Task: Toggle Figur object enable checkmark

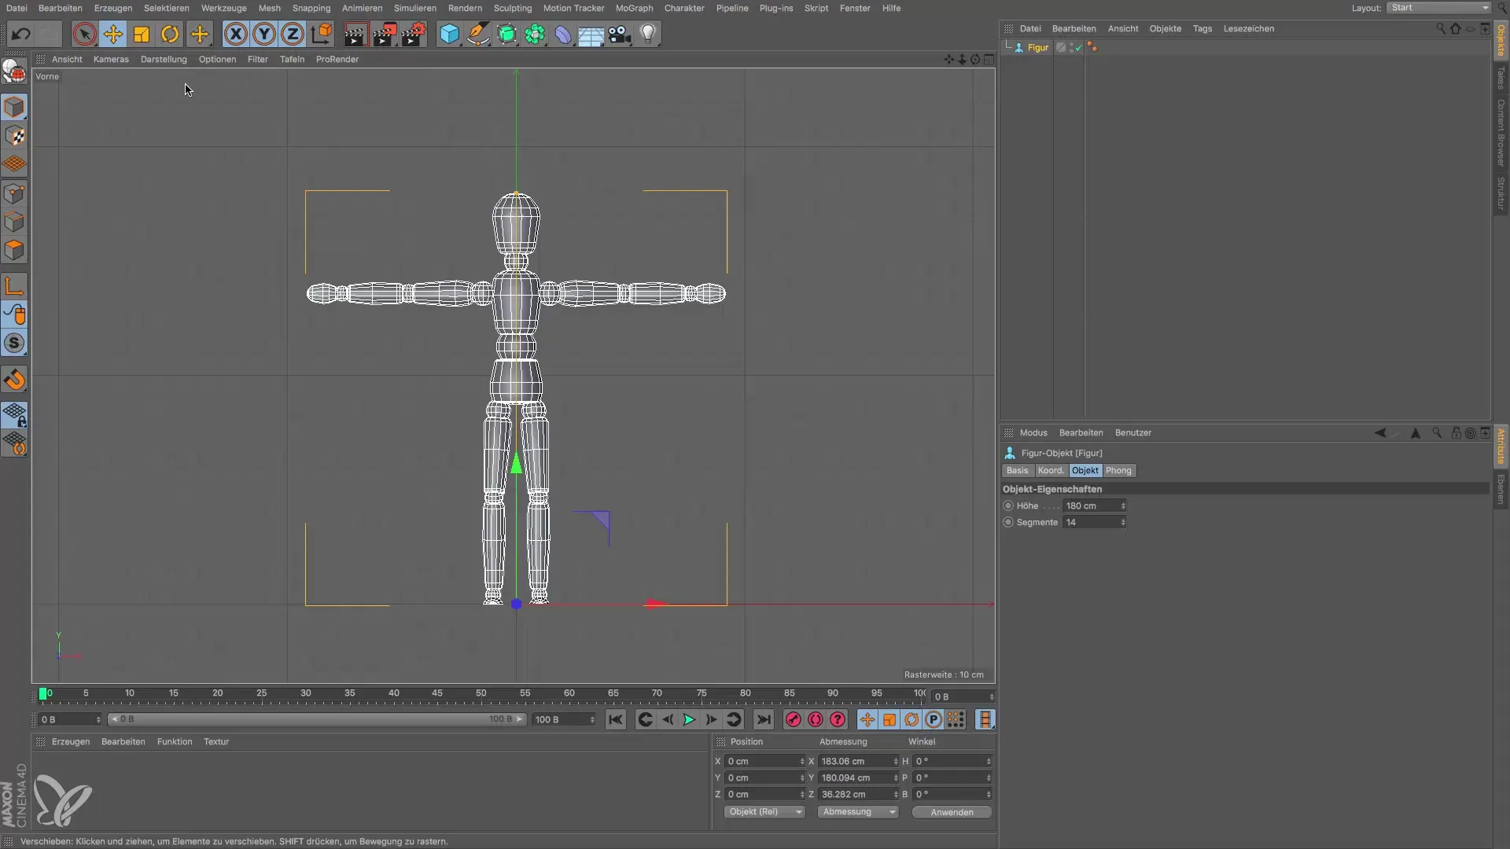Action: [x=1079, y=48]
